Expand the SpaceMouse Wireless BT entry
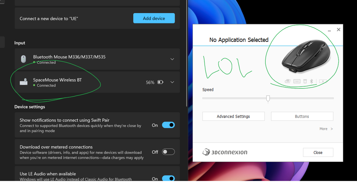This screenshot has width=357, height=184. [x=172, y=82]
